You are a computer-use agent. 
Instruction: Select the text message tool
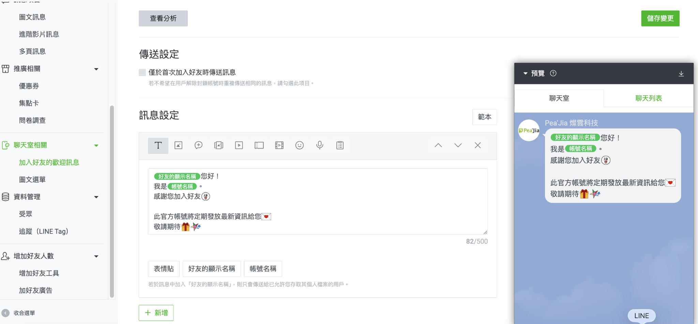pyautogui.click(x=158, y=145)
